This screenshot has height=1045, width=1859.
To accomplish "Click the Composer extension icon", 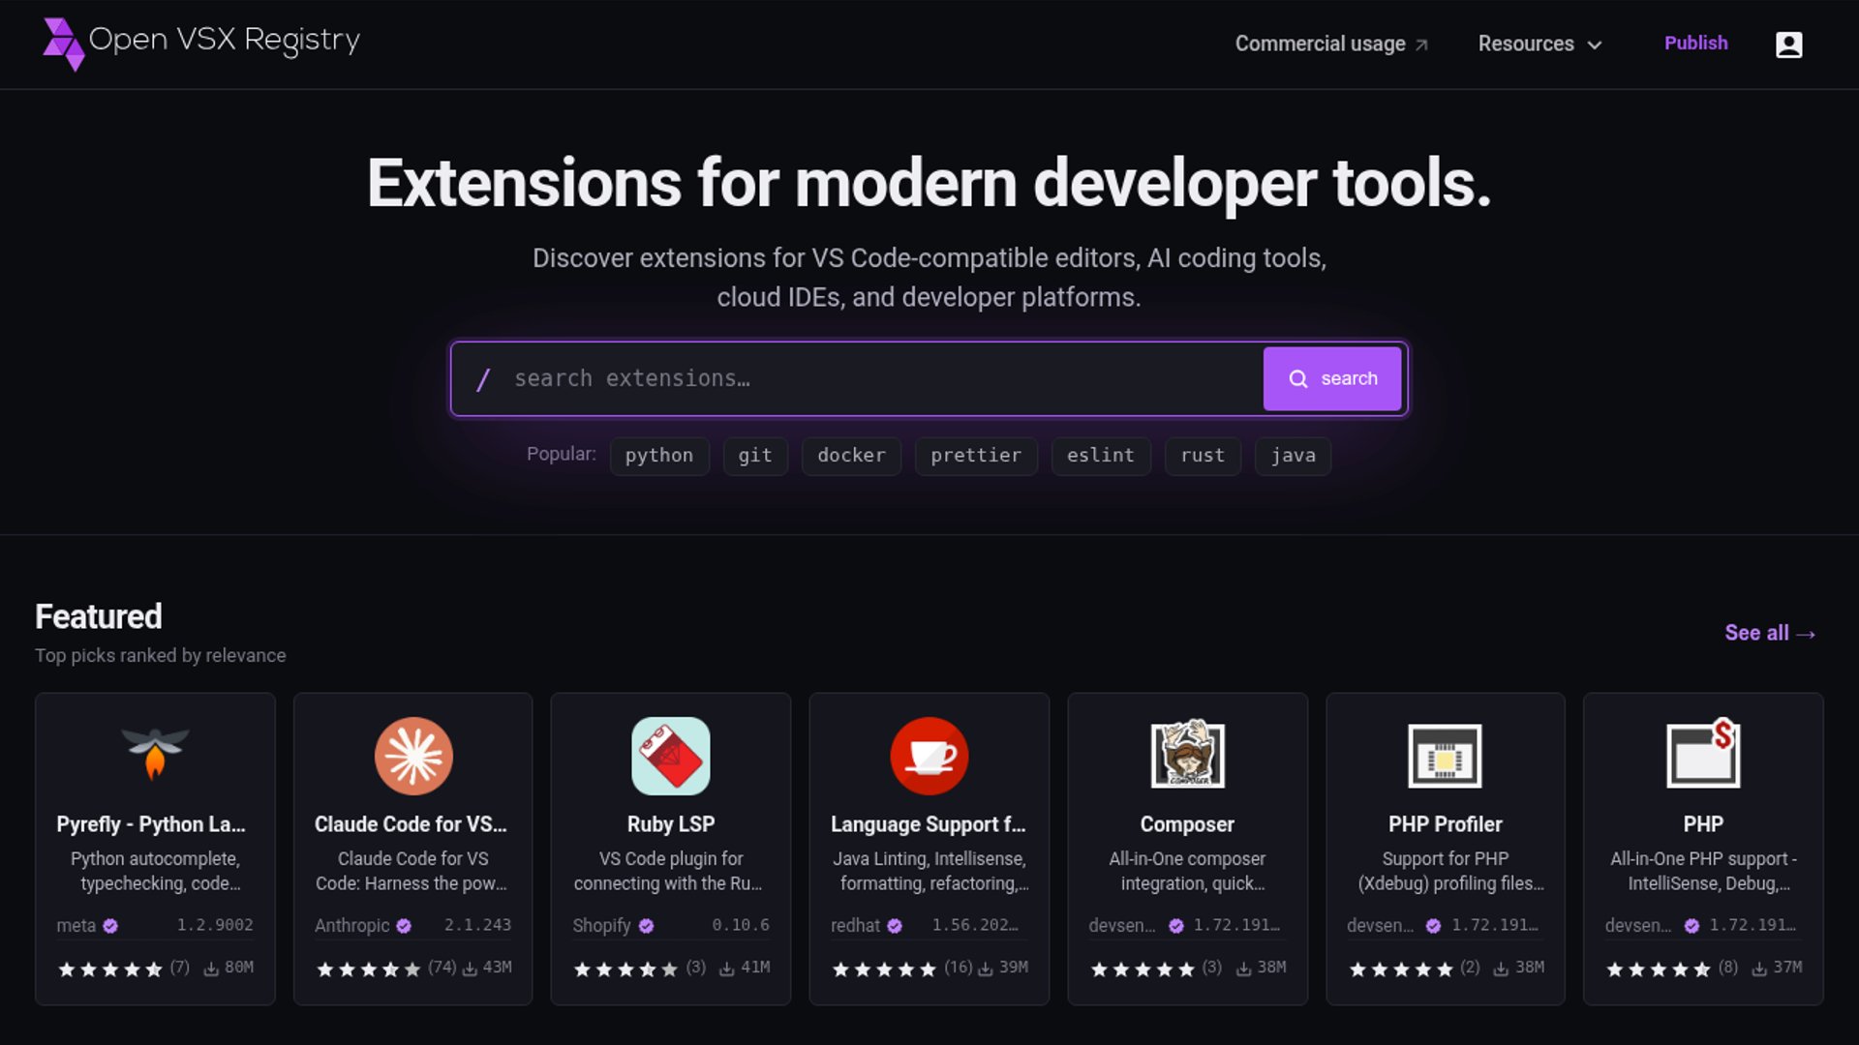I will tap(1187, 754).
